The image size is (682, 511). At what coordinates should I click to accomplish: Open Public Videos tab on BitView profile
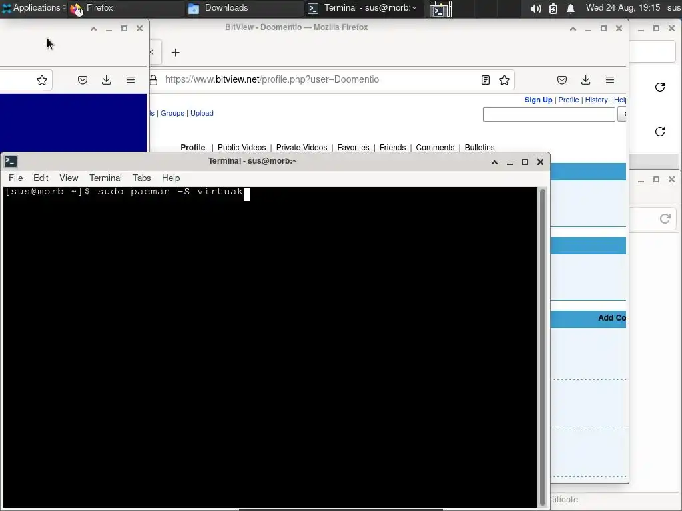242,147
